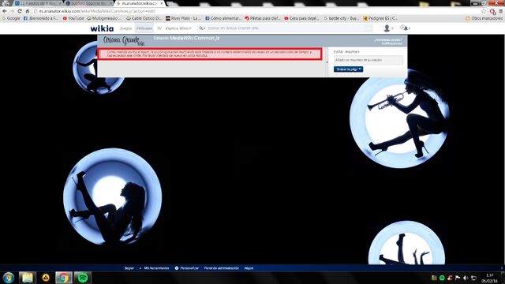Open the notifications bell dropdown
The image size is (505, 284).
[405, 28]
